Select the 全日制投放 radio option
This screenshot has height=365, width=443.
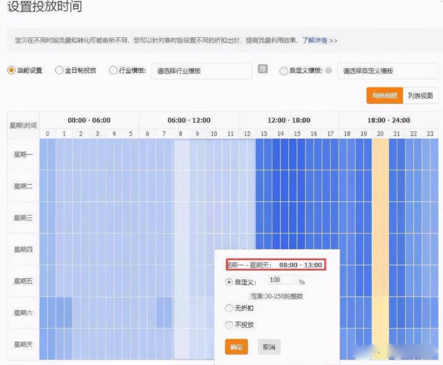click(59, 70)
